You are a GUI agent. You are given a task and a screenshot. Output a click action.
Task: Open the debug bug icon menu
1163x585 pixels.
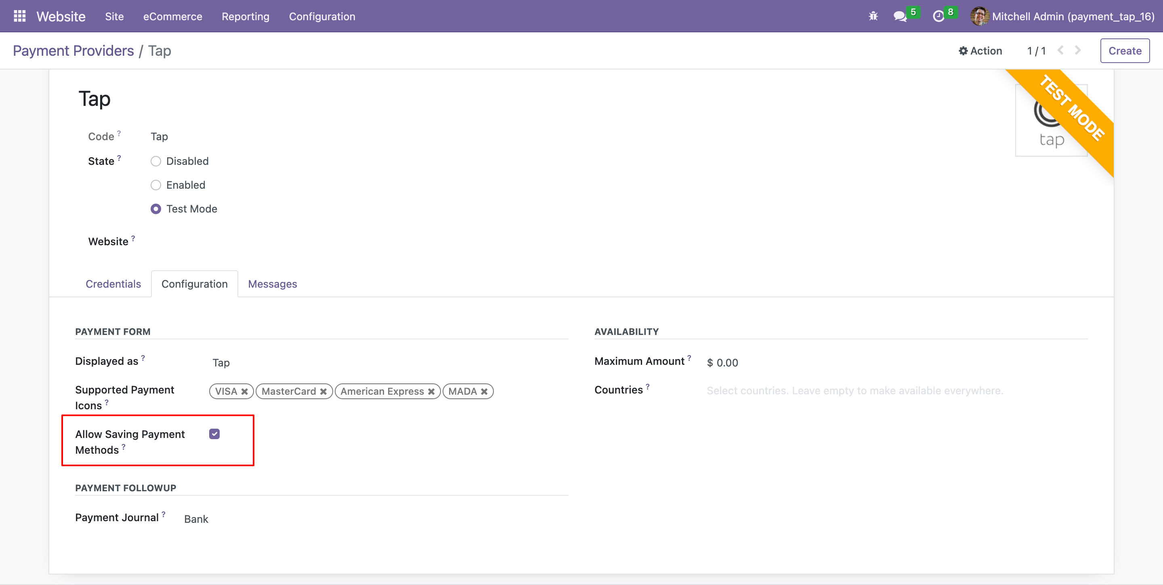[x=873, y=16]
